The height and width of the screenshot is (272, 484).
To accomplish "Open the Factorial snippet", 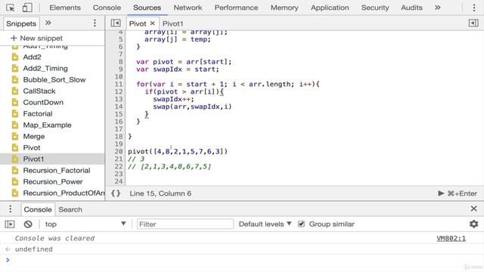I will 38,114.
